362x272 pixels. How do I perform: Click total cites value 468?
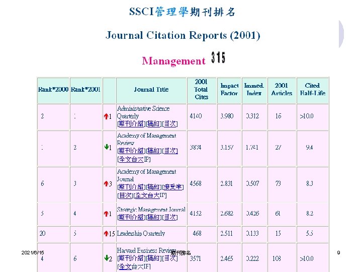[x=197, y=233]
